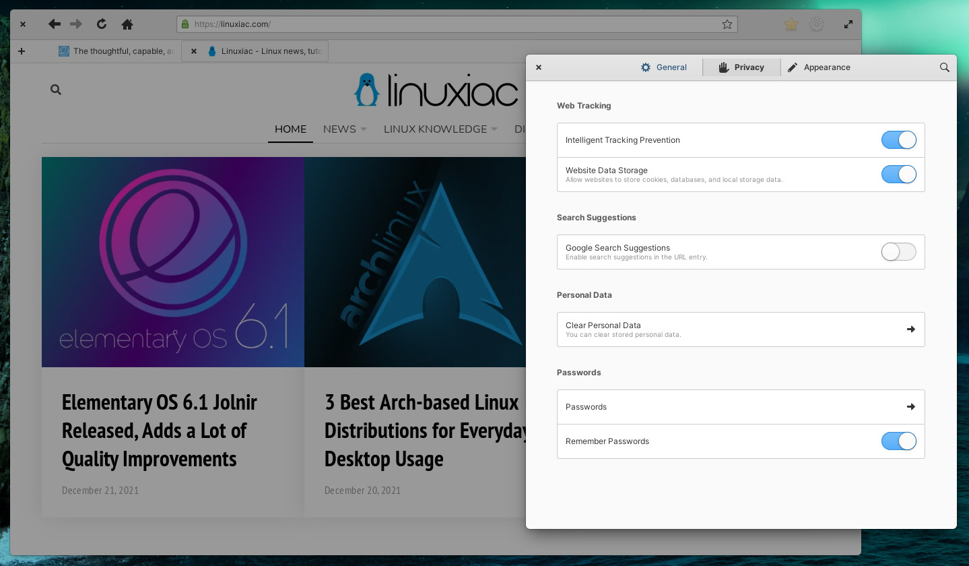Close the preferences dialog
The height and width of the screenshot is (566, 969).
539,67
